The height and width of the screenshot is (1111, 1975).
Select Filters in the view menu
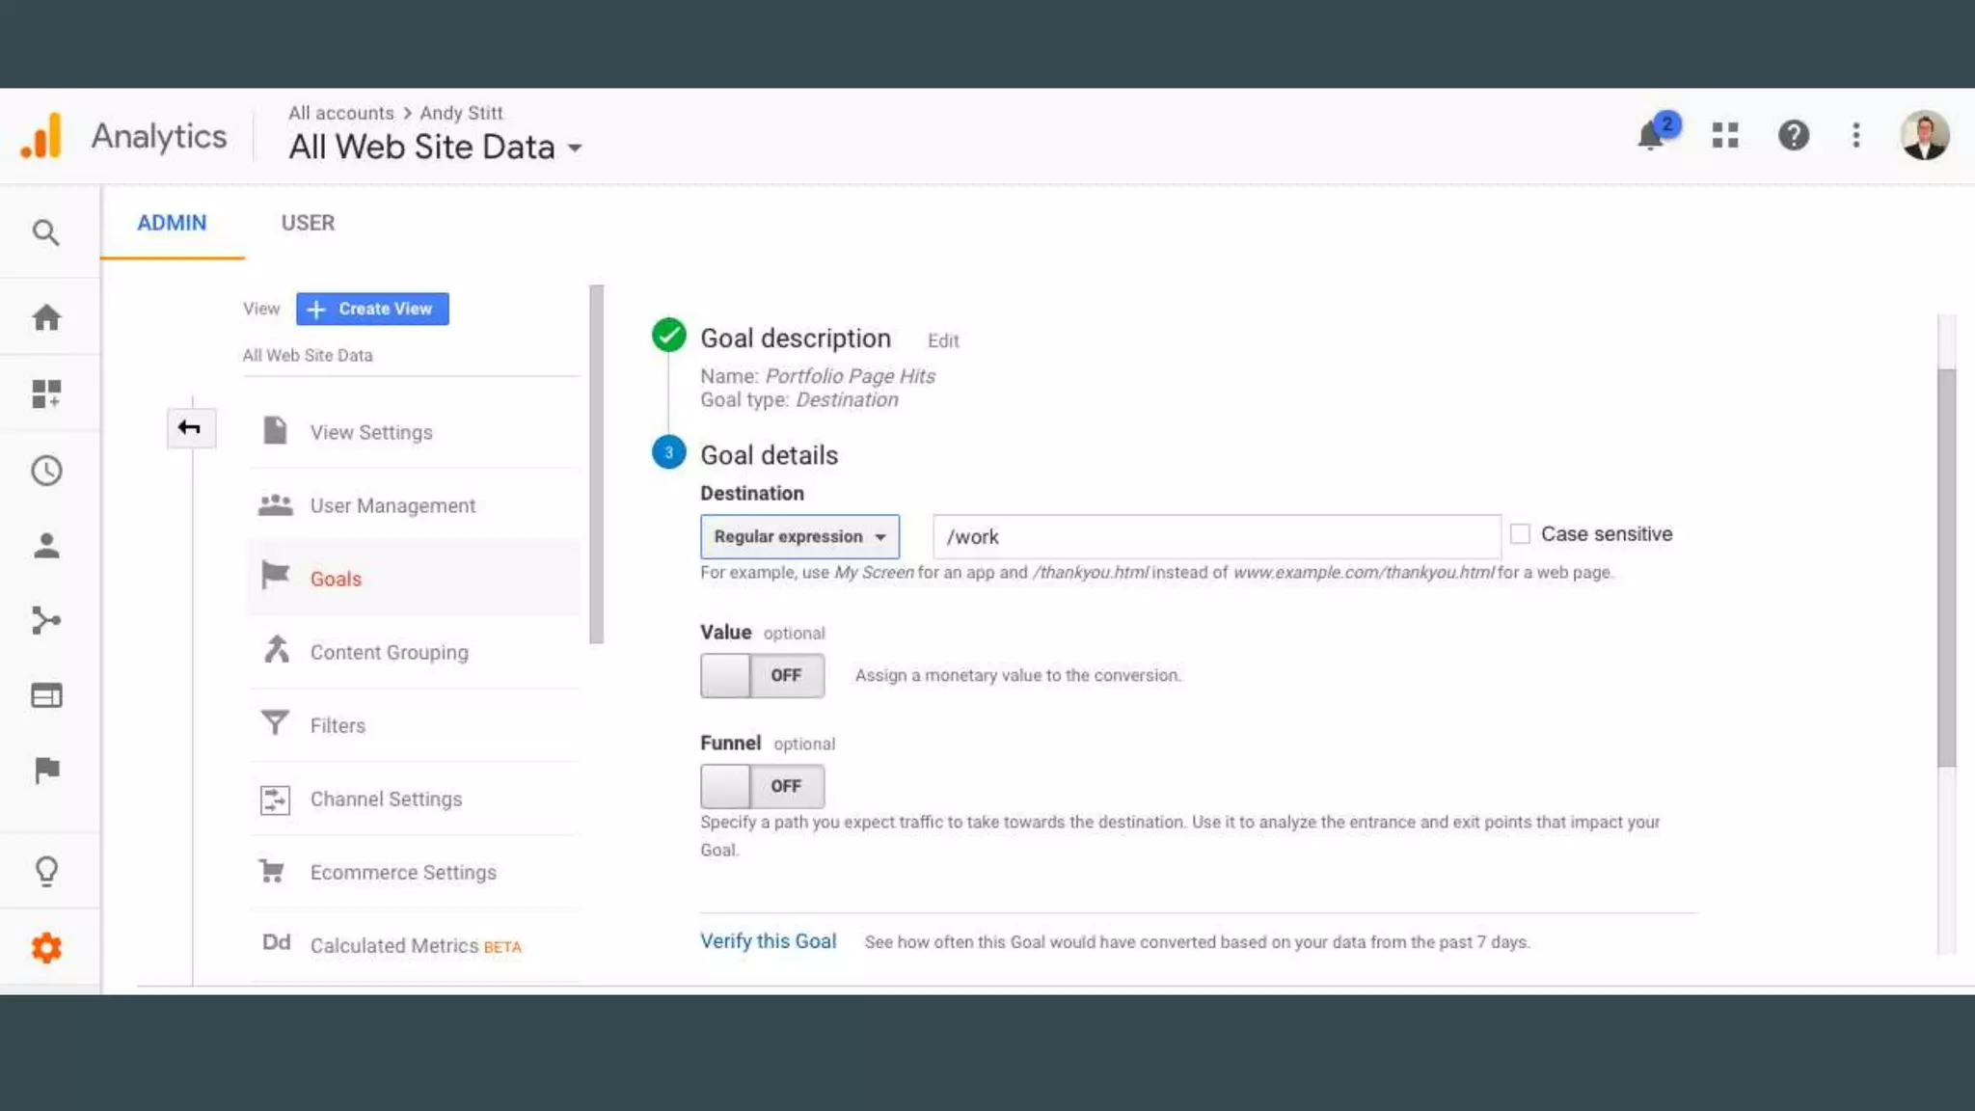point(338,725)
